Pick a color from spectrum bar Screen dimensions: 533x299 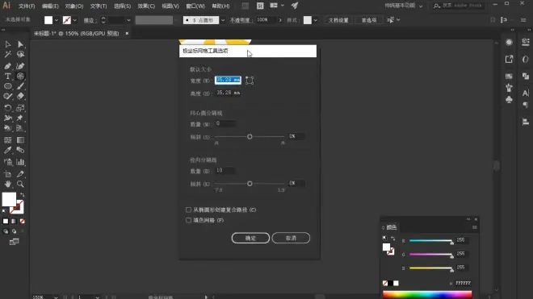pyautogui.click(x=427, y=295)
